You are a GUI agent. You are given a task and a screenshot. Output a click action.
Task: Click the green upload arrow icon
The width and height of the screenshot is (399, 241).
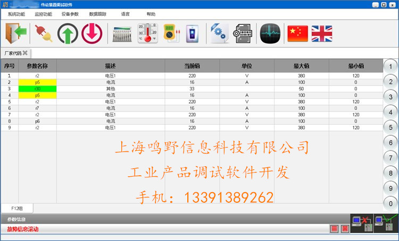pos(68,33)
